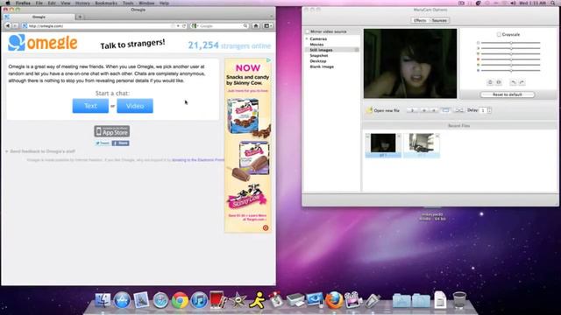The width and height of the screenshot is (561, 315).
Task: Switch to Firefox via dock icon
Action: coord(334,300)
